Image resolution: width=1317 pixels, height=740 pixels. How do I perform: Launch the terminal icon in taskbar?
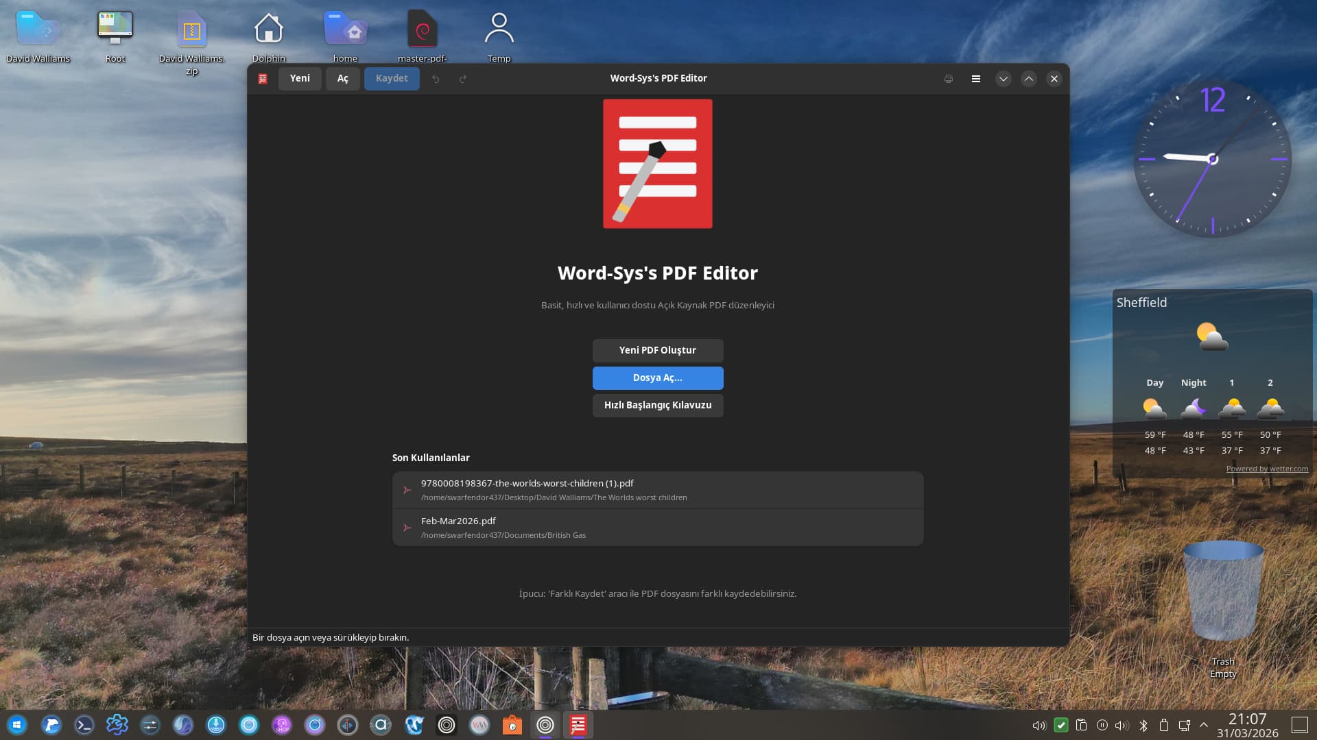pyautogui.click(x=84, y=725)
